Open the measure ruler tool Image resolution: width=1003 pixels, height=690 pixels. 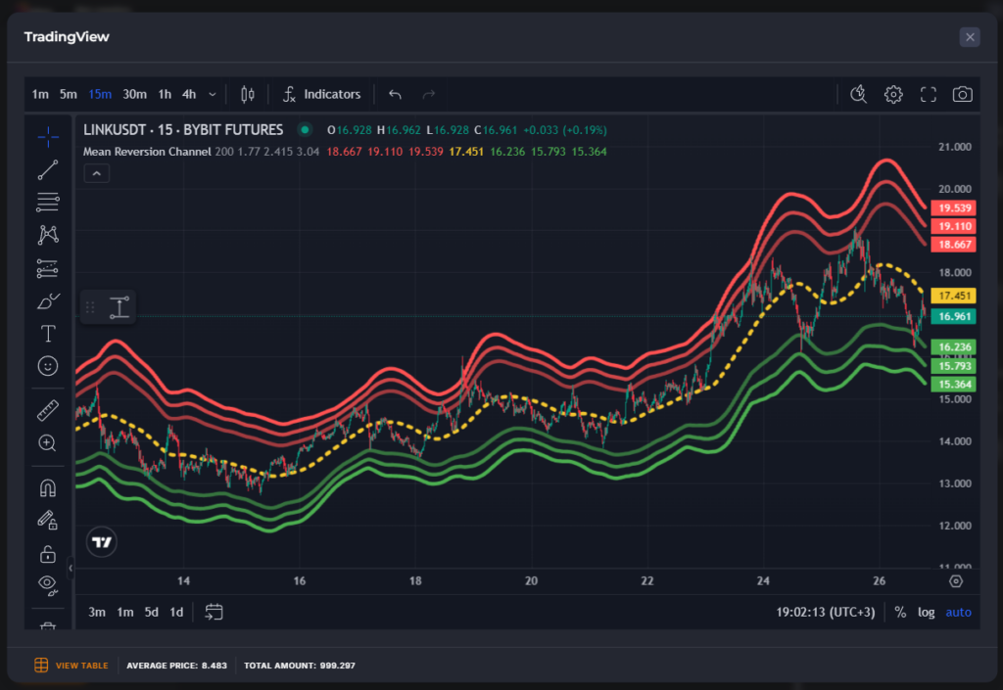pos(48,410)
